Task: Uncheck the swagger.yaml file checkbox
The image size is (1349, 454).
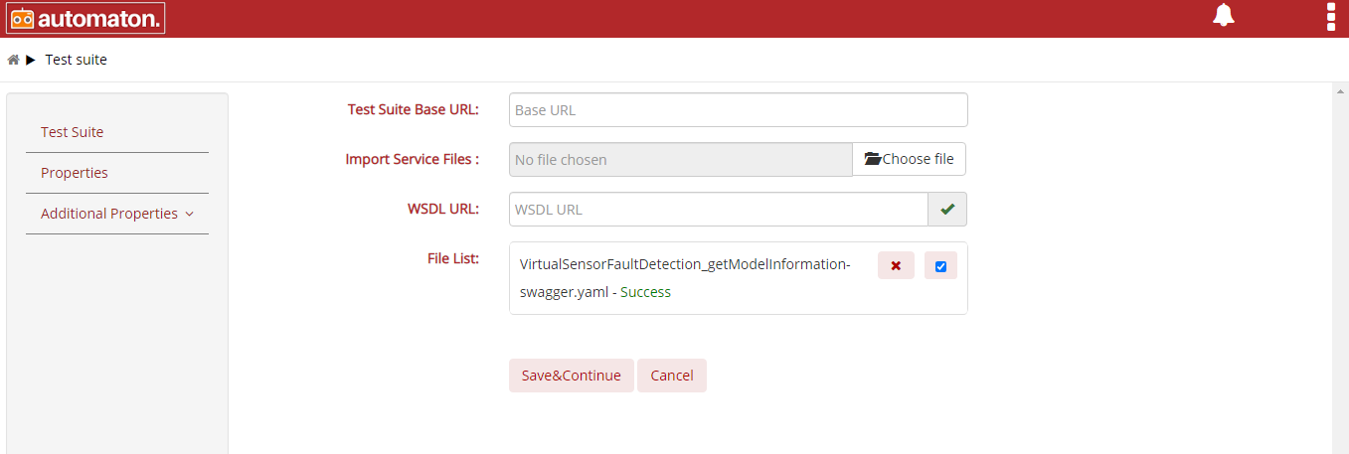Action: (940, 266)
